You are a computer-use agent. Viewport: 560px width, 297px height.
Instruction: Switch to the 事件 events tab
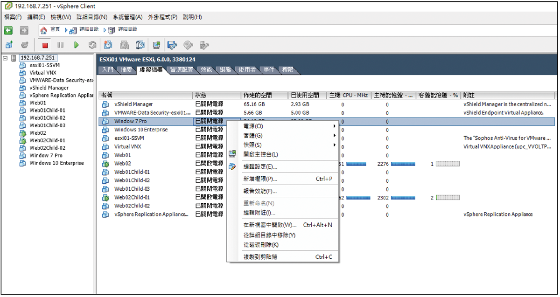click(269, 70)
